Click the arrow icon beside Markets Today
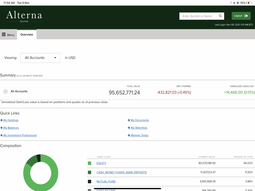This screenshot has width=255, height=191. pos(129,135)
